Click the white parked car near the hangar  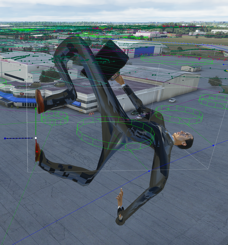[x=172, y=101]
